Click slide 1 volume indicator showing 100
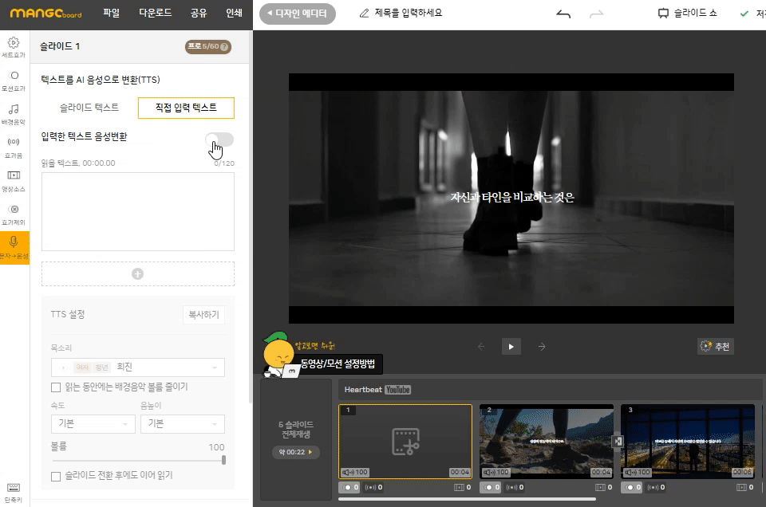This screenshot has width=766, height=507. coord(354,473)
